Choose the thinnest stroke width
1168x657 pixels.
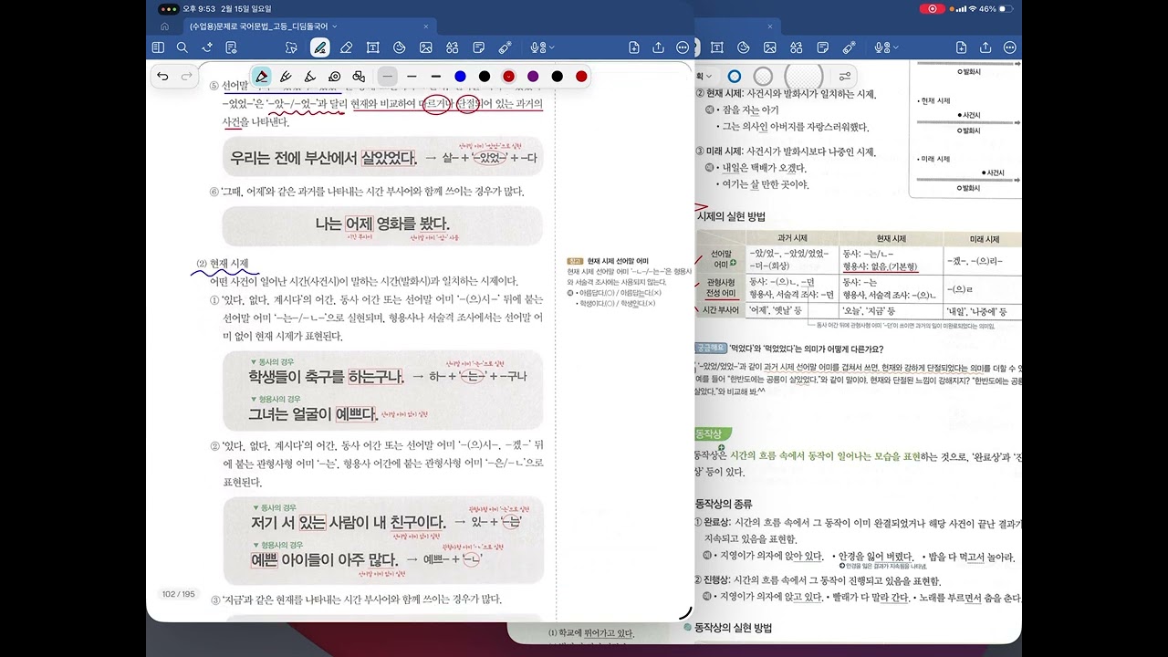point(388,77)
